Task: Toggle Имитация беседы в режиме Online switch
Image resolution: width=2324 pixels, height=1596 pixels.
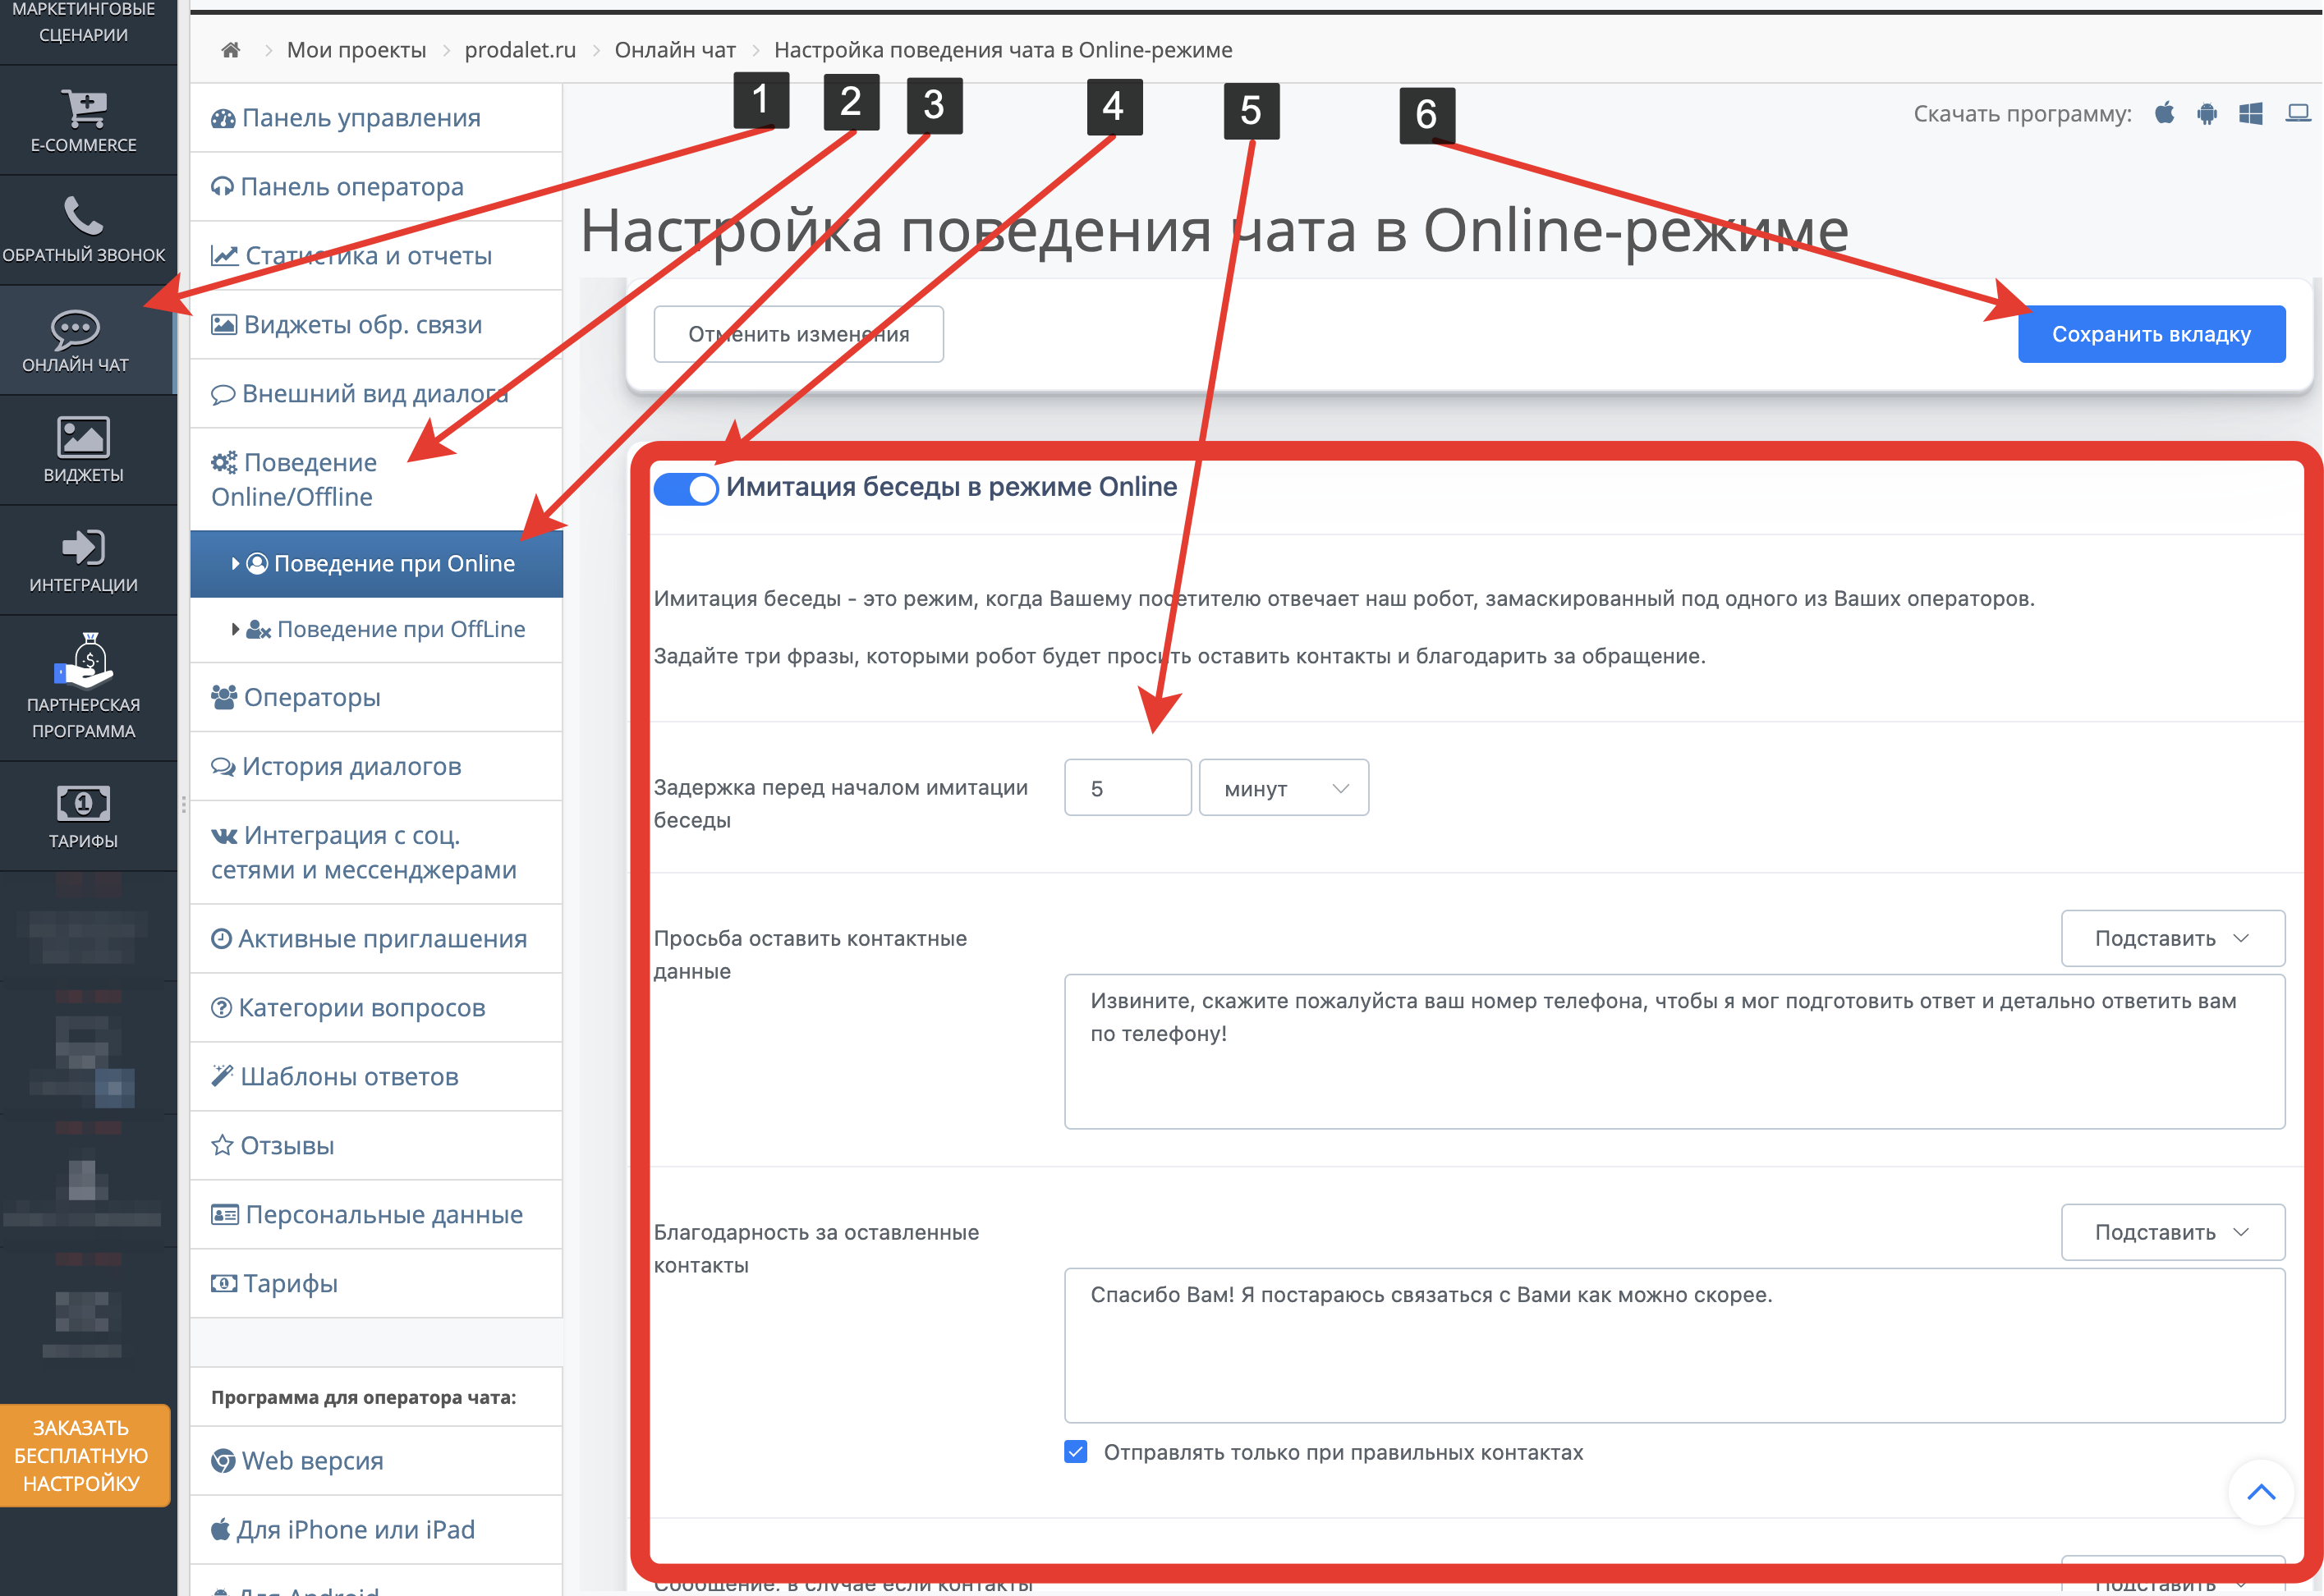Action: [686, 489]
